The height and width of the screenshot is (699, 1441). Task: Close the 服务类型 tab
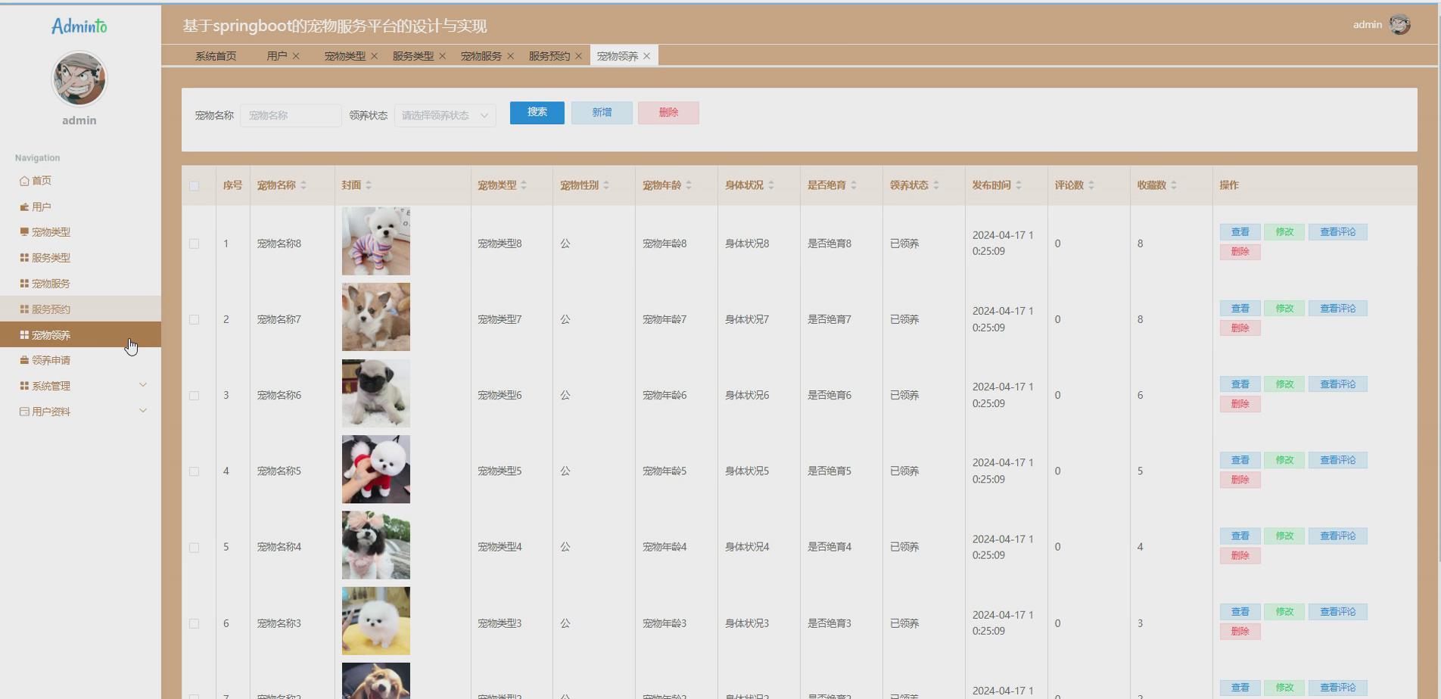point(442,56)
